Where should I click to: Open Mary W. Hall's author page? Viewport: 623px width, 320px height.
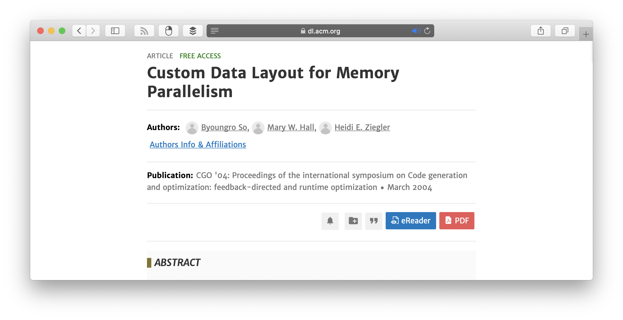[x=291, y=127]
